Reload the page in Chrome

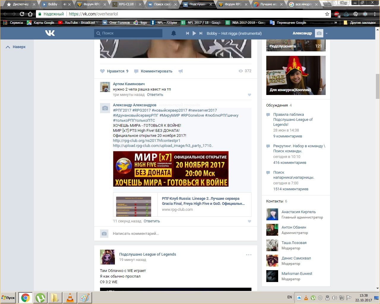[22, 14]
